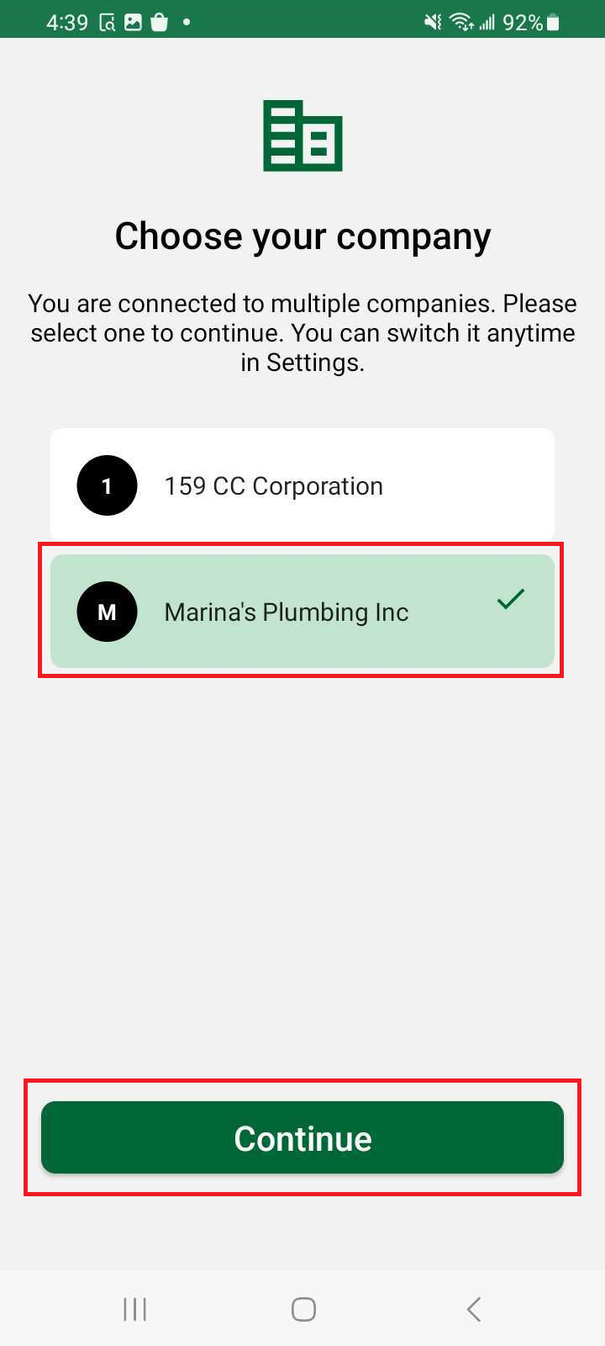Select the Marina's Plumbing Inc company name
The height and width of the screenshot is (1346, 605).
[286, 612]
